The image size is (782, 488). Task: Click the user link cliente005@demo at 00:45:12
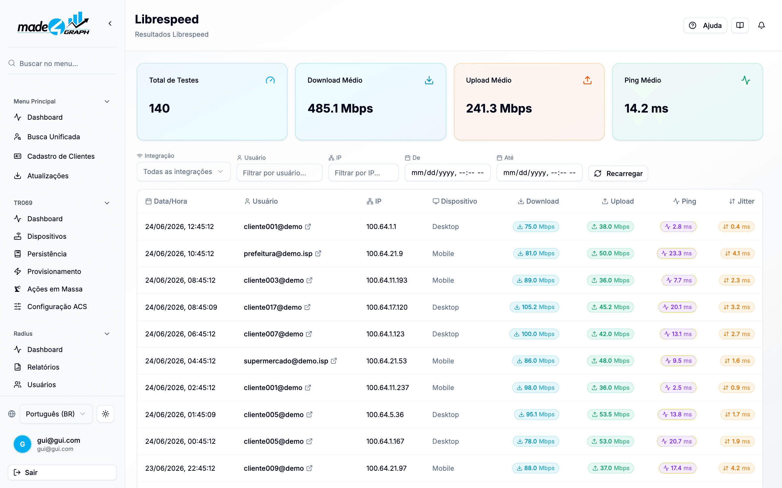point(274,441)
